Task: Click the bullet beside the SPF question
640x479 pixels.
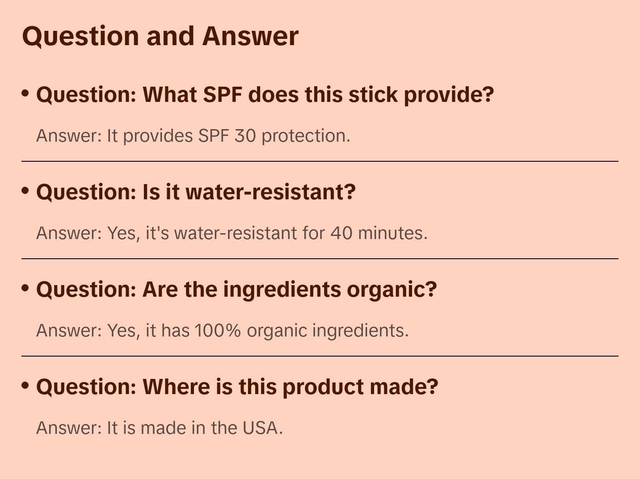Action: pos(25,93)
